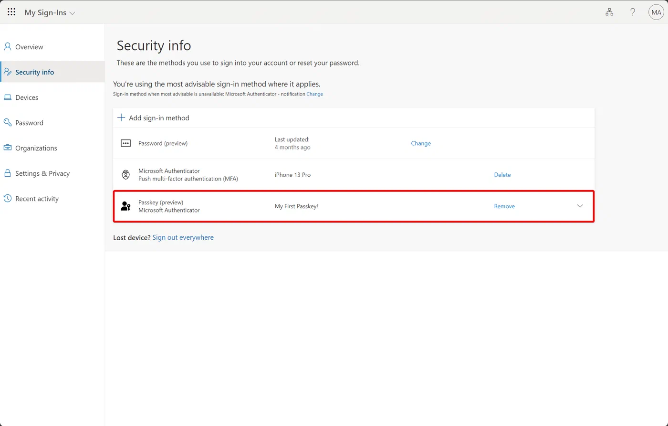Open the MA account avatar
Image resolution: width=668 pixels, height=426 pixels.
coord(656,12)
